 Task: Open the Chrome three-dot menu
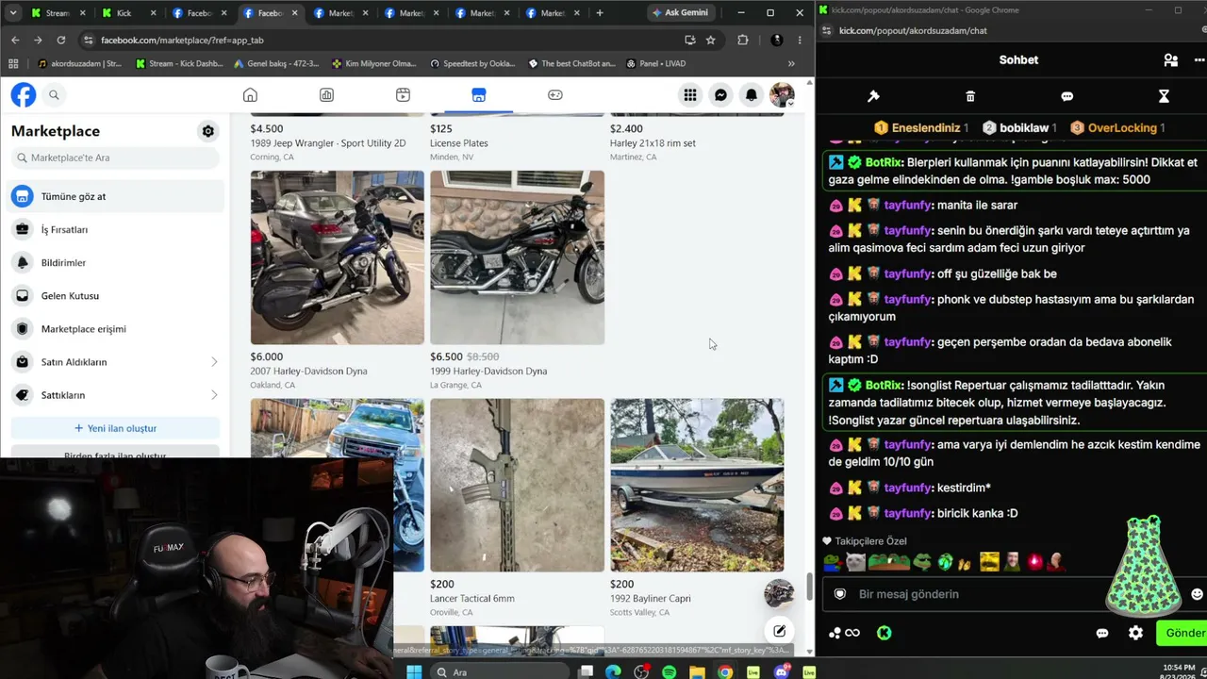[x=800, y=40]
